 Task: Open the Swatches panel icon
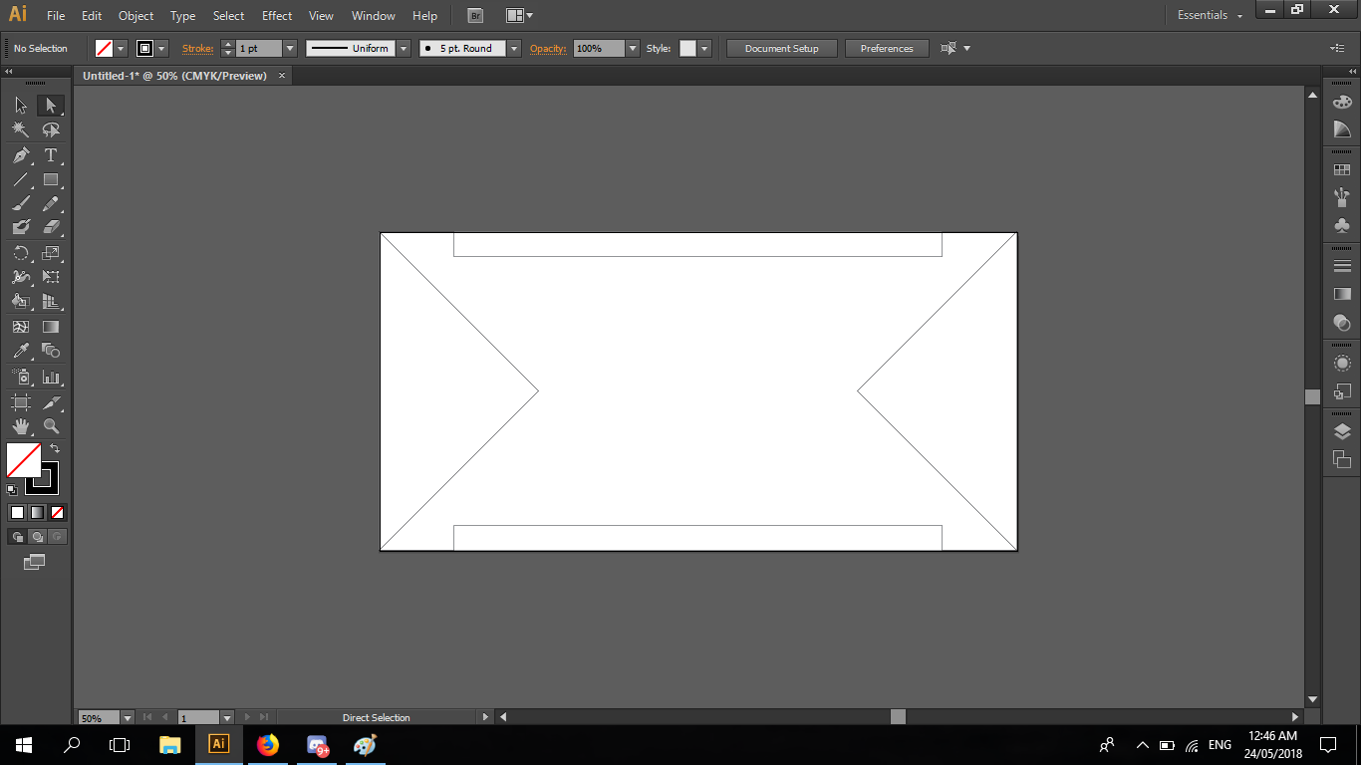tap(1342, 170)
